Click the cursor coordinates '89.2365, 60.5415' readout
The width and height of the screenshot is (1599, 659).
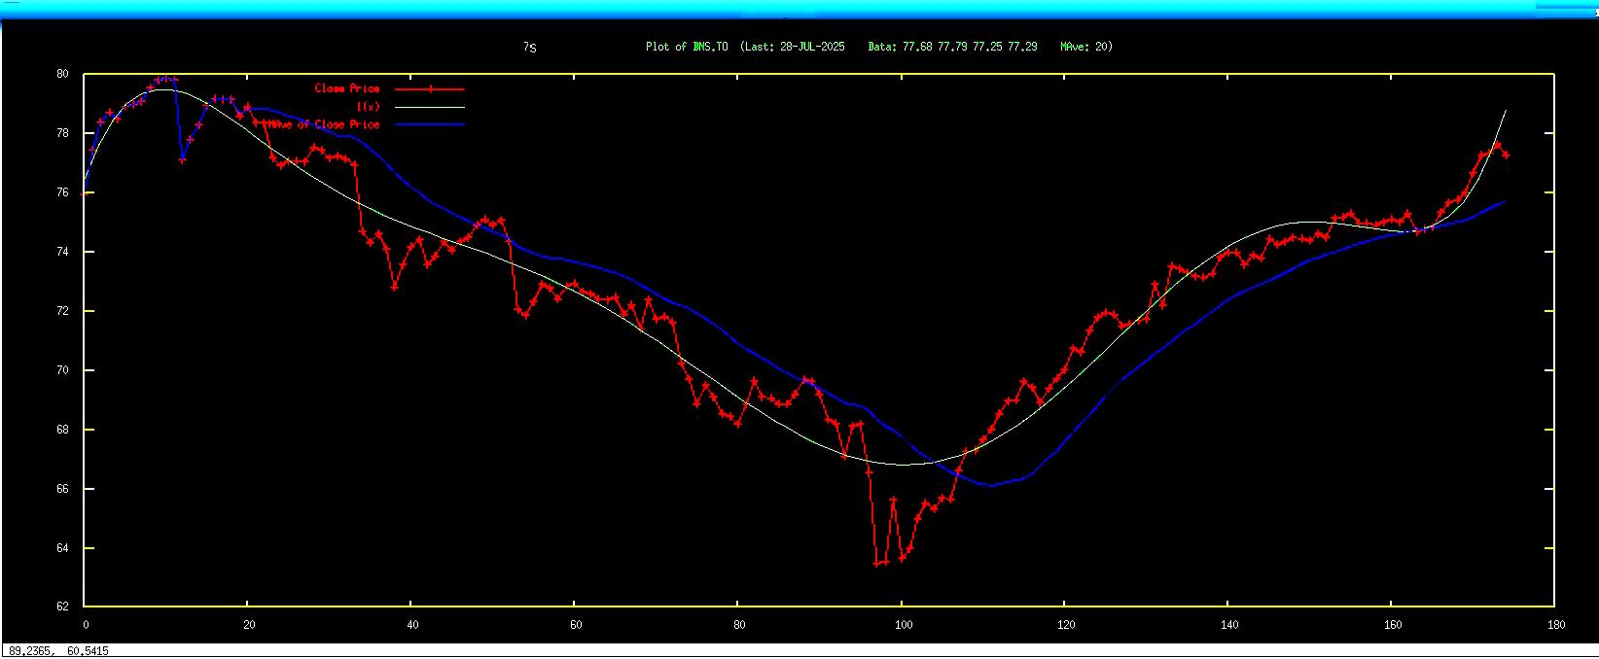click(x=58, y=651)
